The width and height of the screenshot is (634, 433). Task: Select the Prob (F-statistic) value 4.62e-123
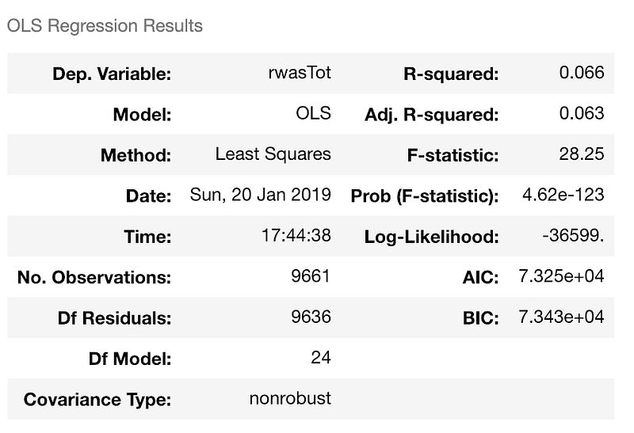(560, 196)
